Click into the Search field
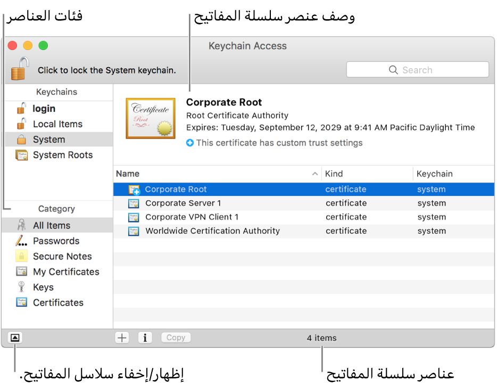Image resolution: width=497 pixels, height=385 pixels. click(417, 70)
